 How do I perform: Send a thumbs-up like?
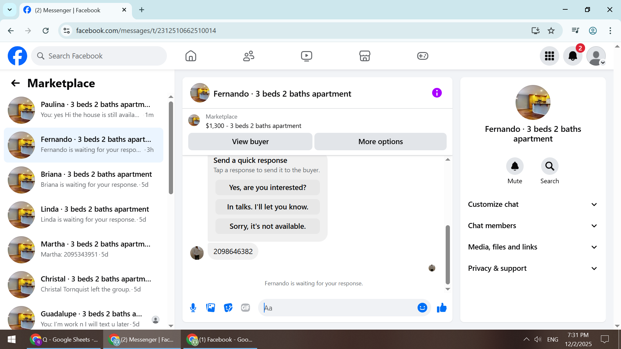pos(441,308)
